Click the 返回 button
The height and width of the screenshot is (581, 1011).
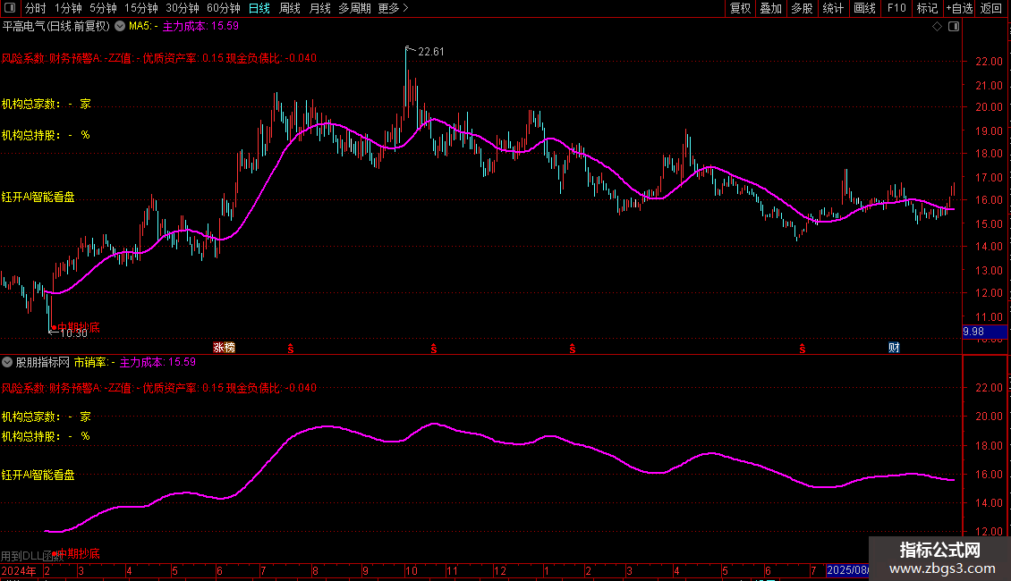pos(991,8)
